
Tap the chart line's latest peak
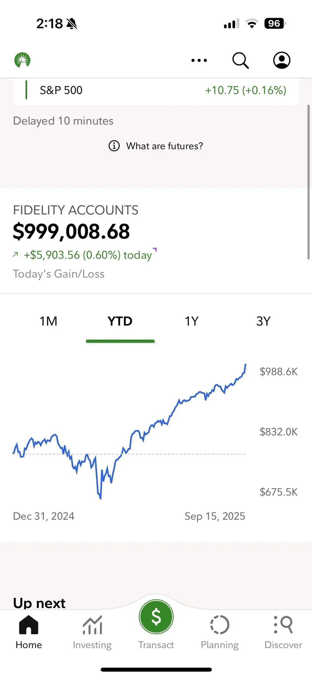point(245,365)
